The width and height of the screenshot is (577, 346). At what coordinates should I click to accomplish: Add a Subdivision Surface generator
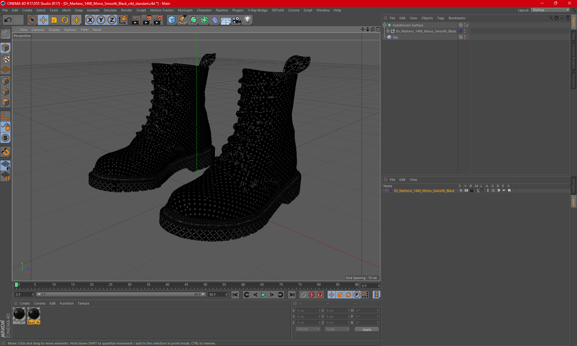click(194, 20)
